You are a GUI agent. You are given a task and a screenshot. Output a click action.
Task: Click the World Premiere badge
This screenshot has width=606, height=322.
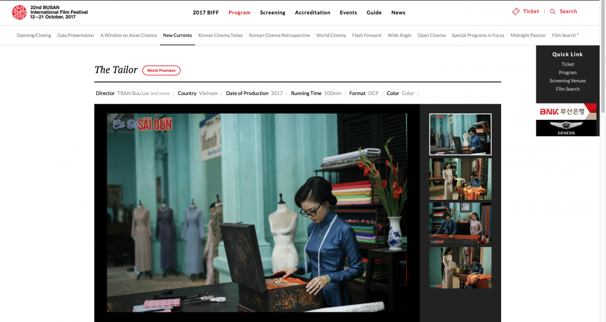(161, 71)
